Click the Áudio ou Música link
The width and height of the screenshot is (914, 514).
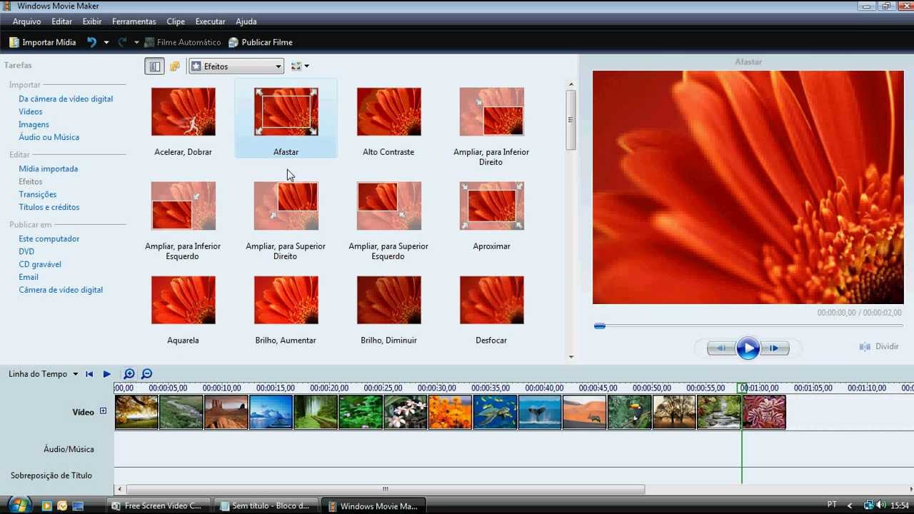pos(49,138)
